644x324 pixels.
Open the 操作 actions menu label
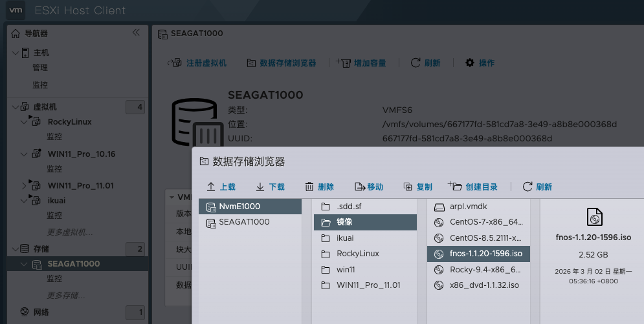tap(487, 63)
